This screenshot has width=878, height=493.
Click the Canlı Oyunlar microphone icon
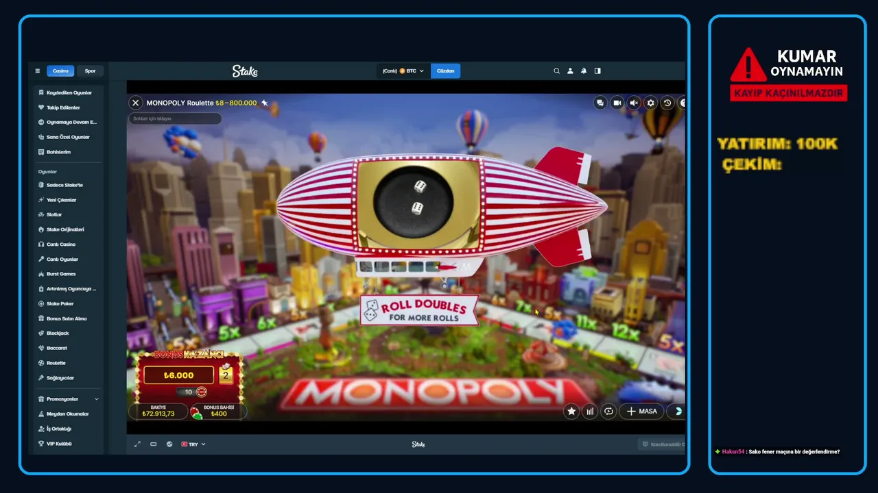(41, 259)
